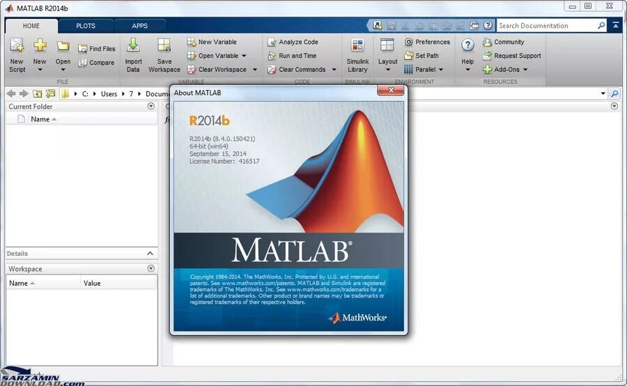The image size is (627, 386).
Task: Click the folder search icon beside address bar
Action: [x=614, y=93]
